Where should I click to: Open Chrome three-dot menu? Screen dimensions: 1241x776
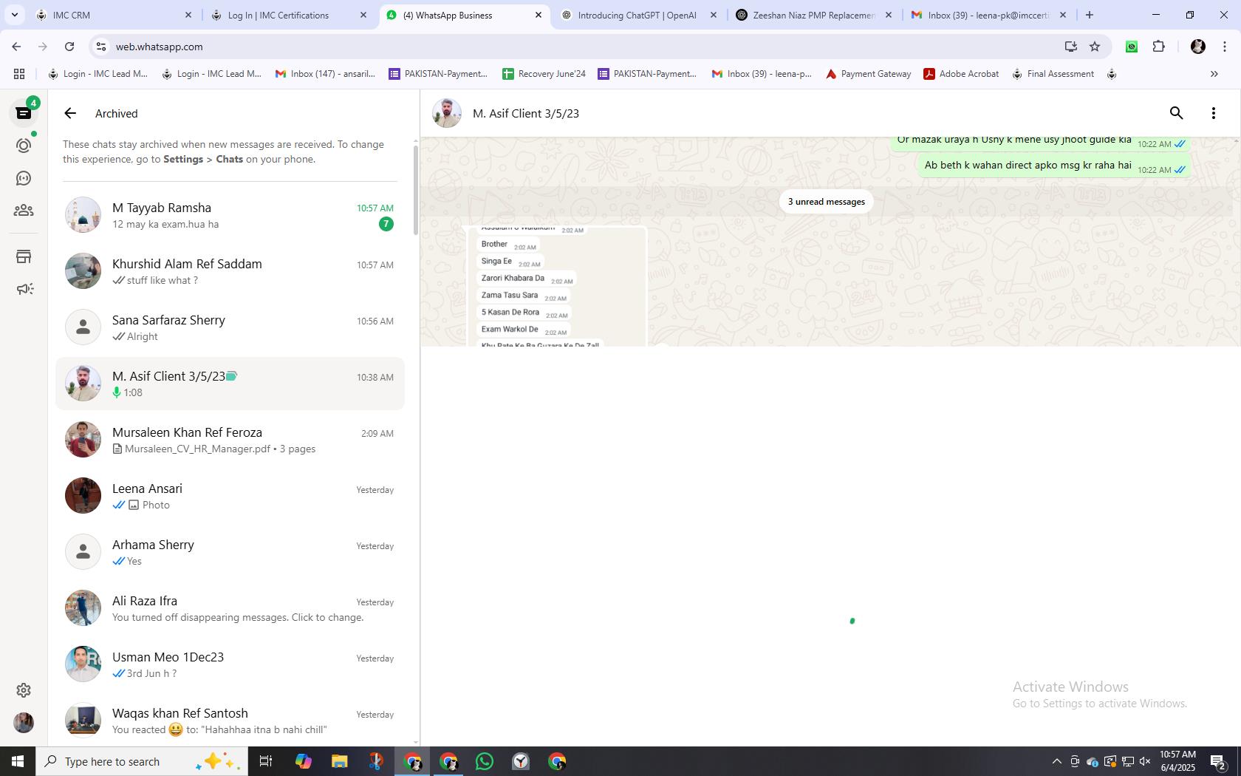[x=1225, y=47]
